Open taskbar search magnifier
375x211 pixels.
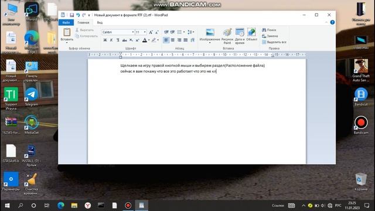tap(21, 205)
